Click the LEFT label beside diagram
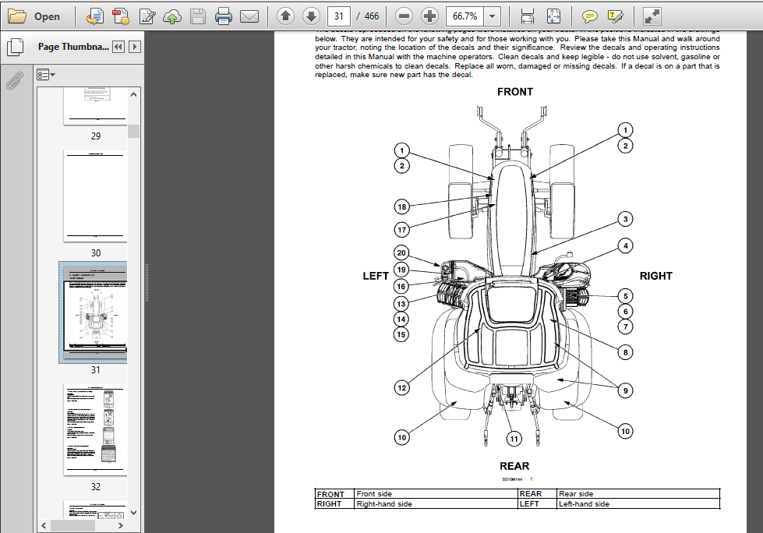 pyautogui.click(x=376, y=276)
